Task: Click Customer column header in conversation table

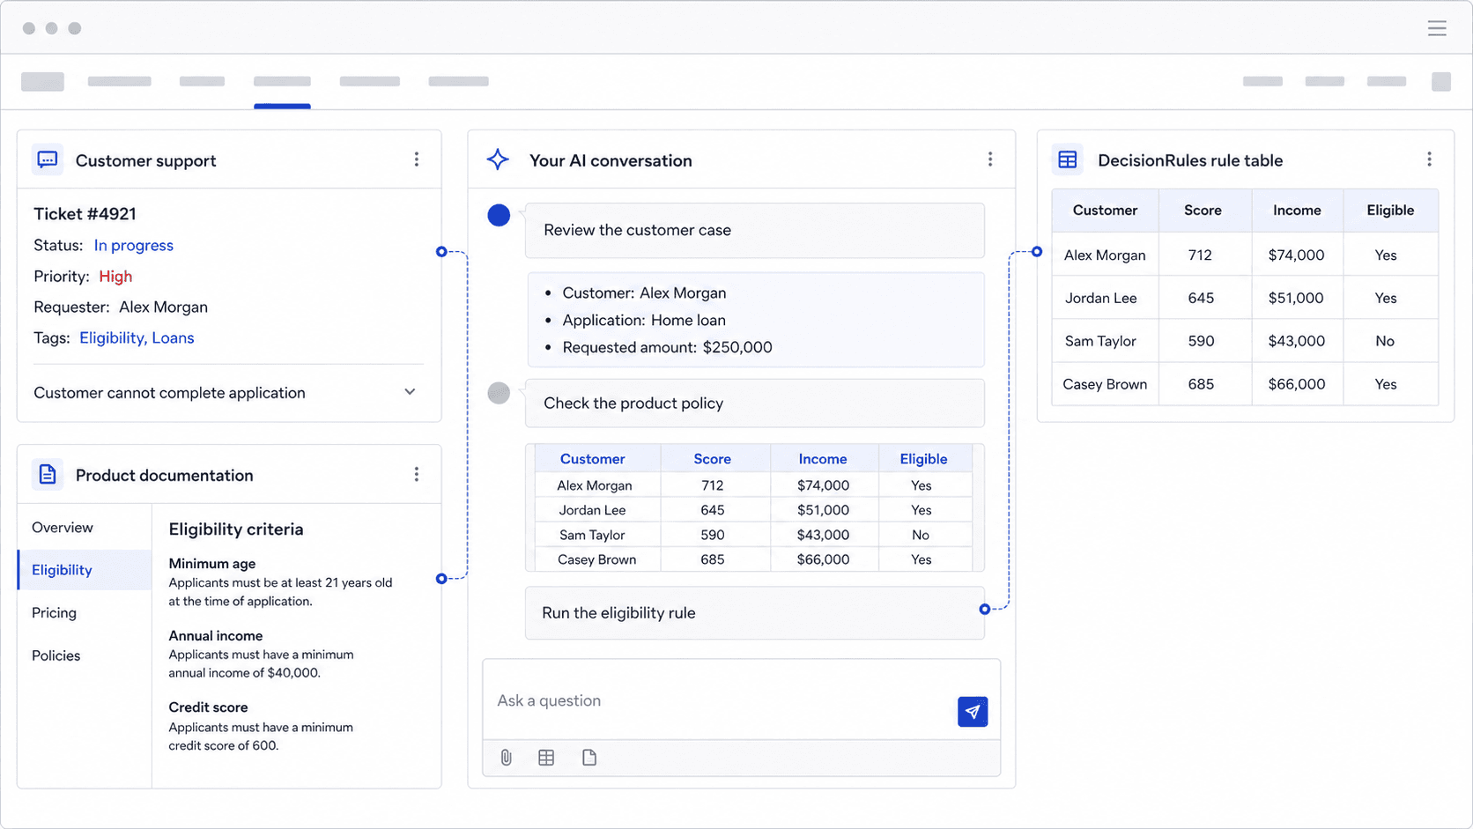Action: coord(592,459)
